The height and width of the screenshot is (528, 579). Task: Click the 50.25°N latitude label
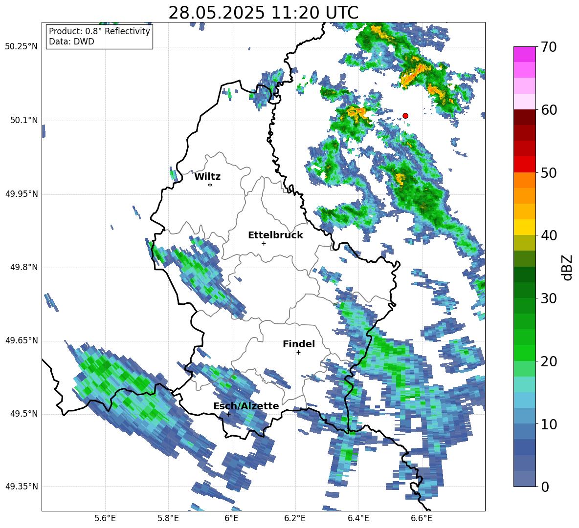tap(22, 47)
